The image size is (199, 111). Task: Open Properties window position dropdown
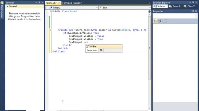pos(190,11)
